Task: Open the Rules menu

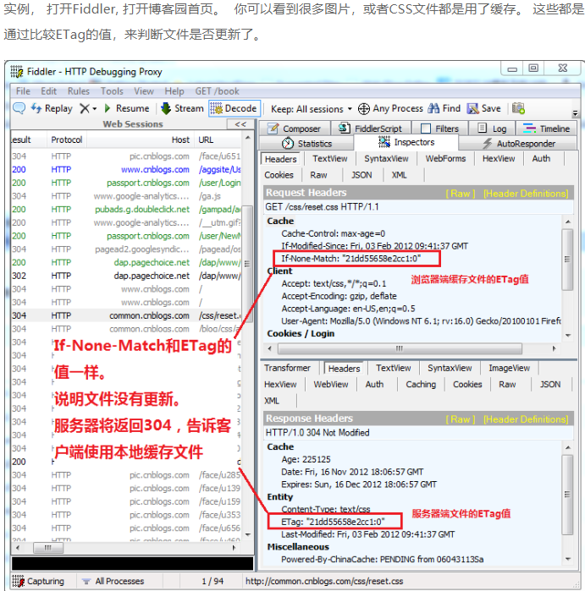Action: [79, 91]
